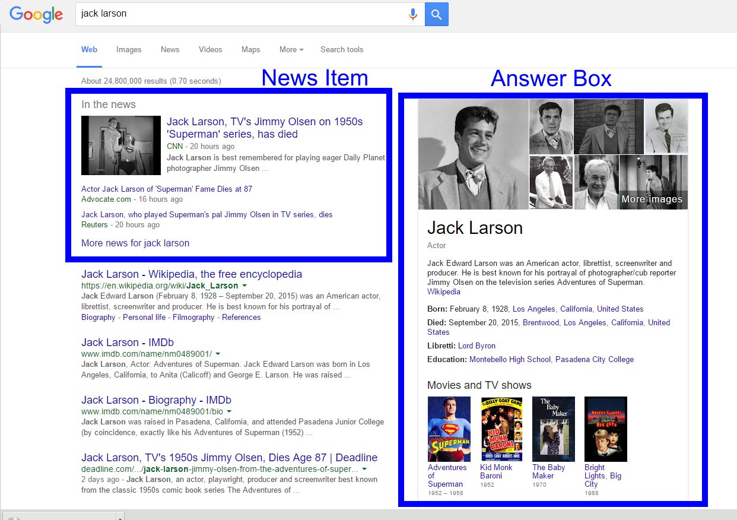
Task: Expand the Wikipedia result URL dropdown arrow
Action: tap(244, 286)
